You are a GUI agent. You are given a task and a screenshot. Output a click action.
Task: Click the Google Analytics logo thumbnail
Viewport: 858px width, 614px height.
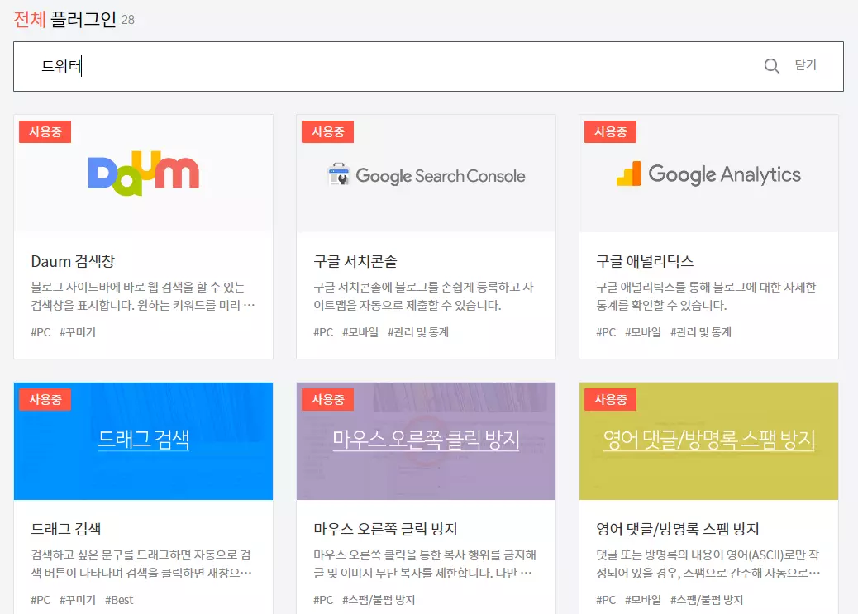coord(708,173)
